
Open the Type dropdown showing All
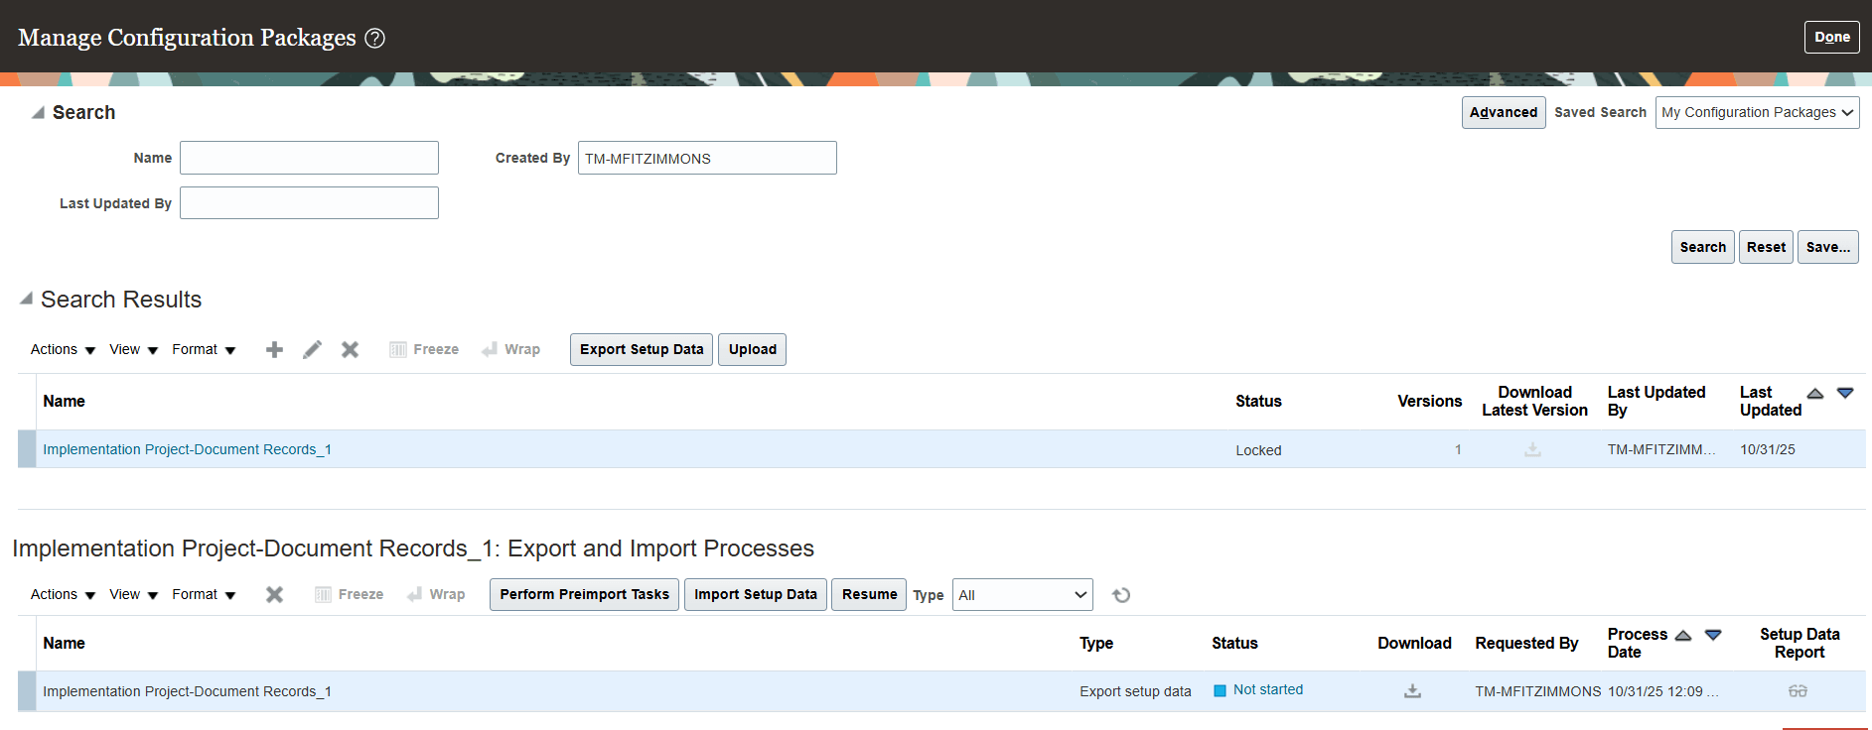(x=1022, y=594)
